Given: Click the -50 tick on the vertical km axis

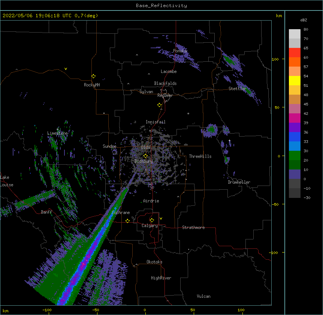Looking at the screenshot, I should tap(275, 204).
